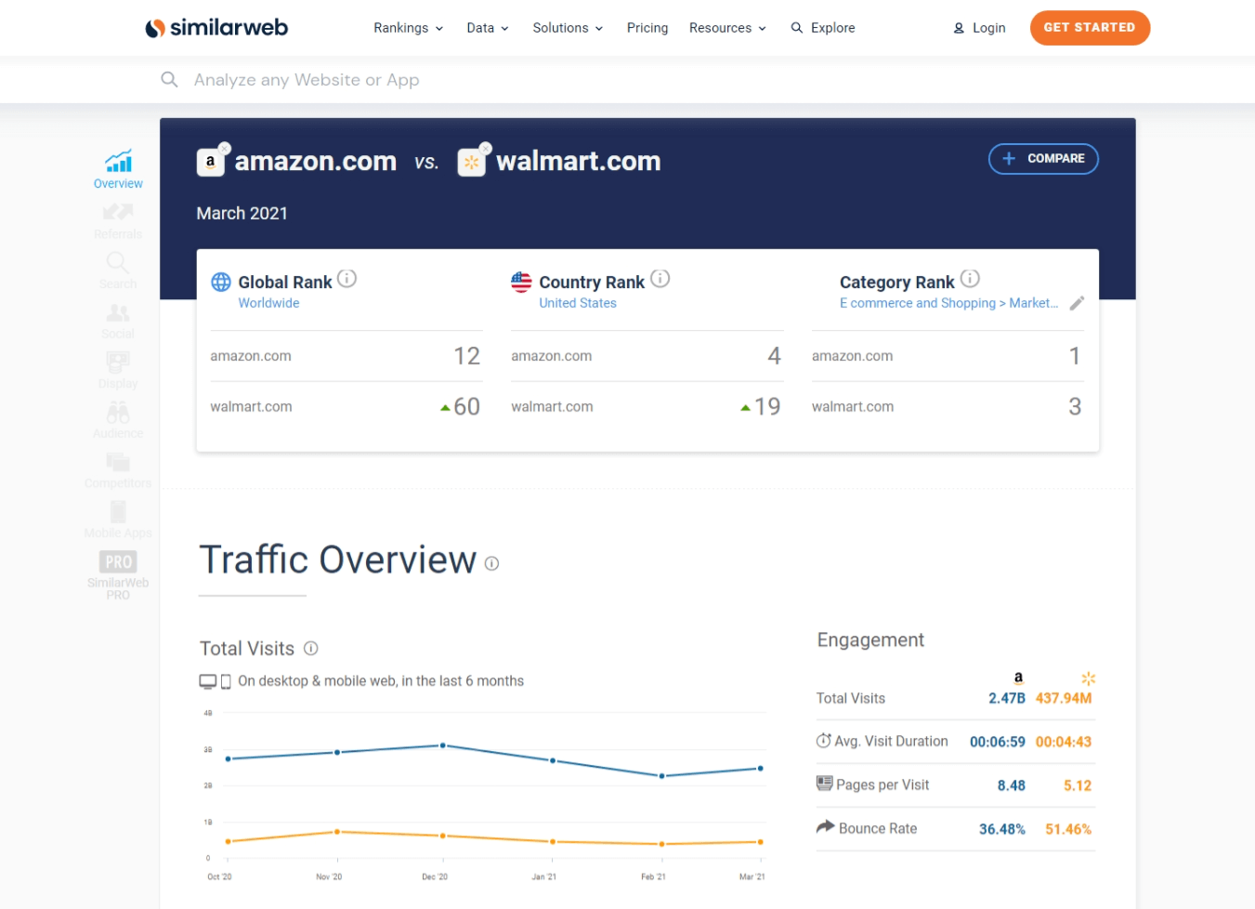Viewport: 1255px width, 909px height.
Task: Open Explore in the top navigation
Action: point(823,28)
